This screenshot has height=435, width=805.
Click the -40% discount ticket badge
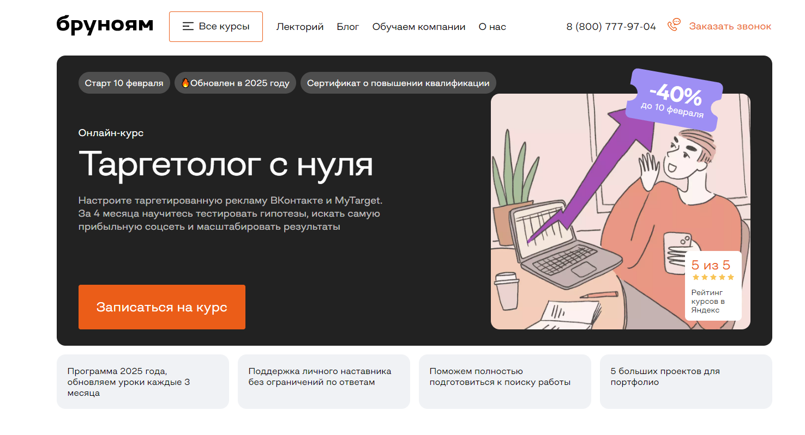(x=674, y=99)
